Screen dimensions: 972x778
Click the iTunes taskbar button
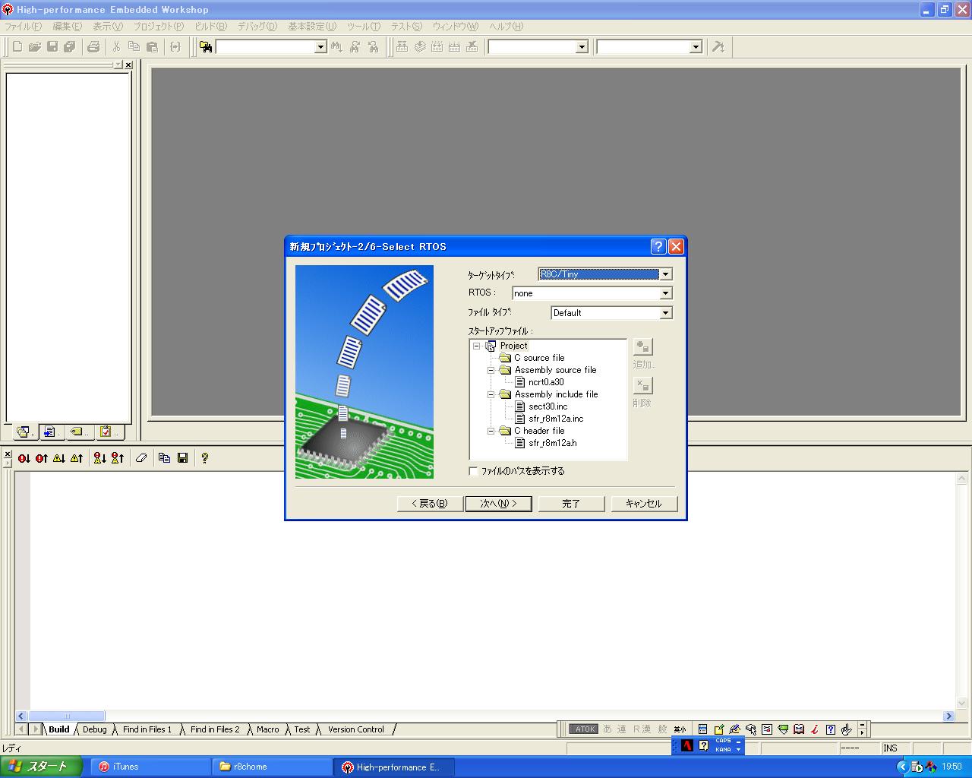coord(150,767)
